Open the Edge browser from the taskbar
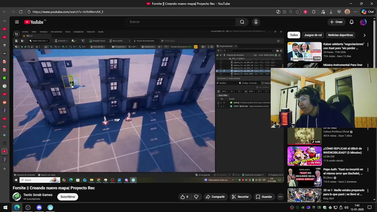Screen dimensions: 377x212 (17, 208)
